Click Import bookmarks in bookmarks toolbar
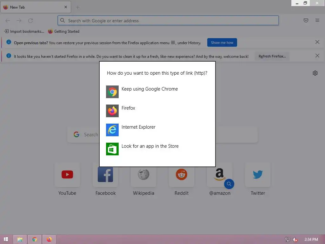325x244 pixels. tap(24, 31)
